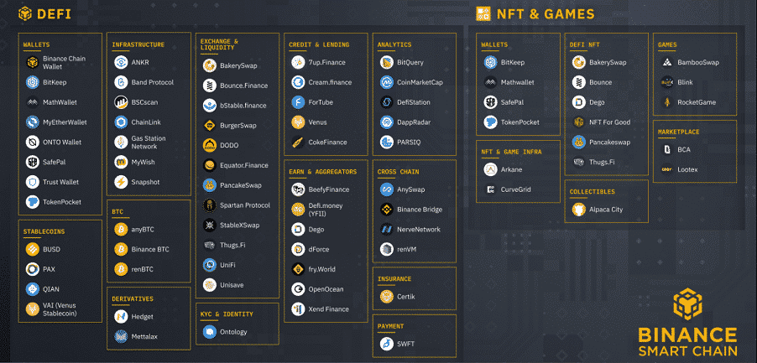This screenshot has width=757, height=363.
Task: Select the Ontology icon under KYC & Identity
Action: click(x=209, y=331)
